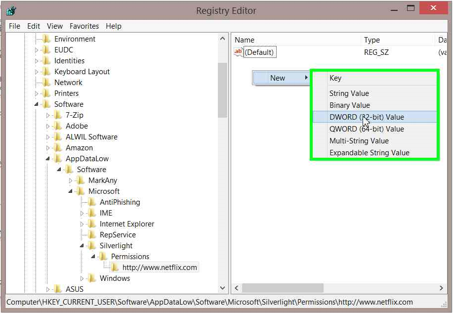The width and height of the screenshot is (453, 313).
Task: Collapse the top-level Software tree node
Action: [37, 104]
